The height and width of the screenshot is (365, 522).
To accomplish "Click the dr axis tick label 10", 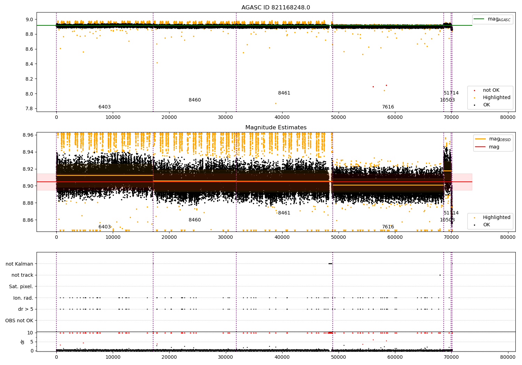I will click(30, 333).
